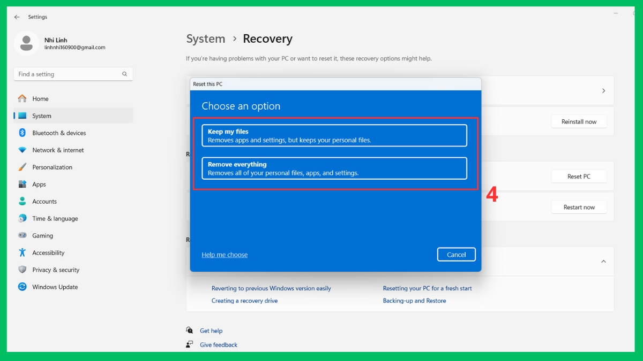Select the Privacy & security shield icon
This screenshot has width=643, height=361.
coord(21,270)
